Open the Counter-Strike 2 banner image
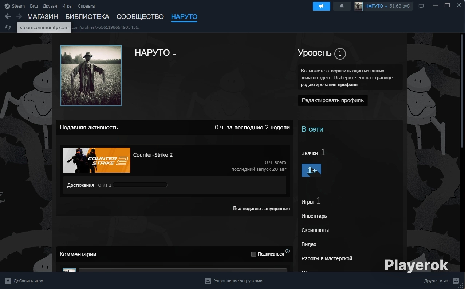 click(x=97, y=160)
